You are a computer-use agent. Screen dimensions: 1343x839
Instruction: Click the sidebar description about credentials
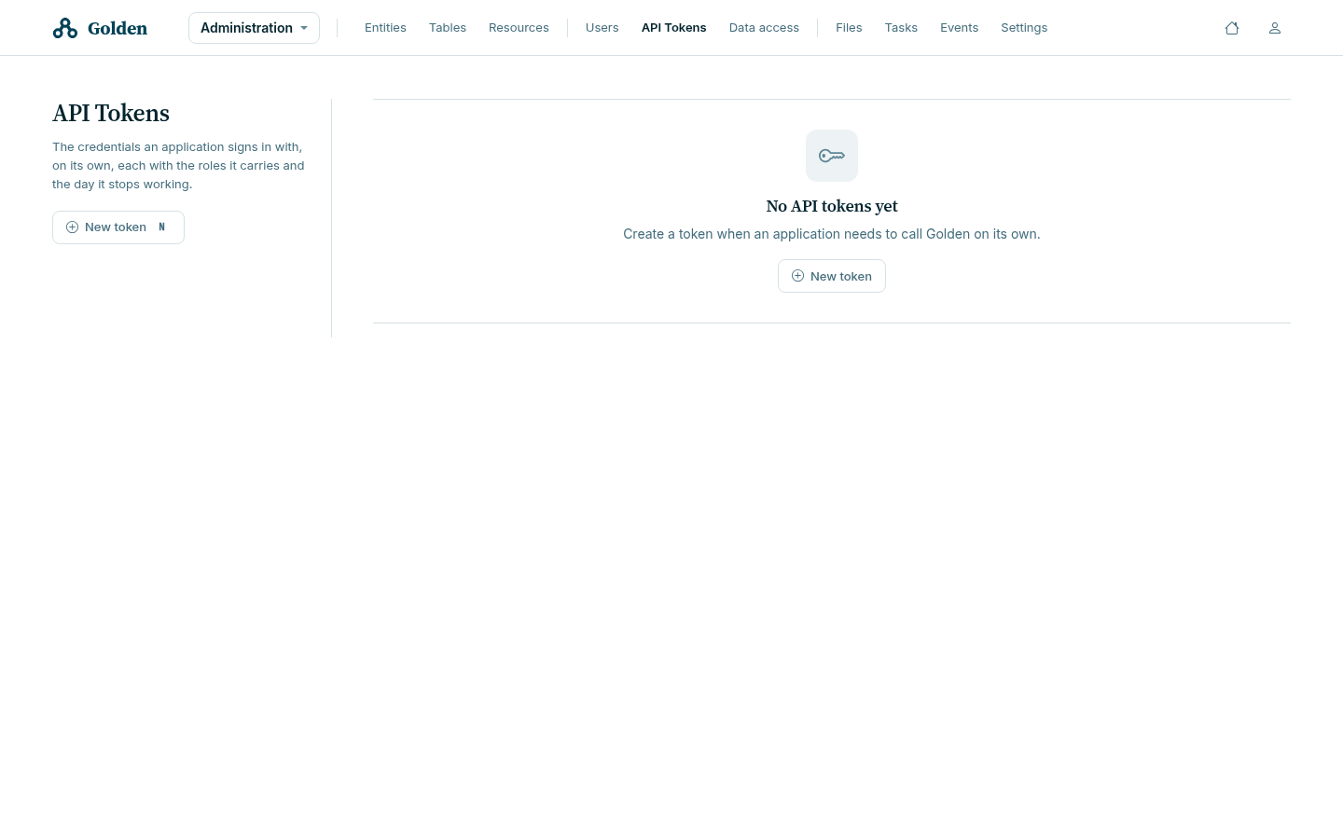(178, 166)
